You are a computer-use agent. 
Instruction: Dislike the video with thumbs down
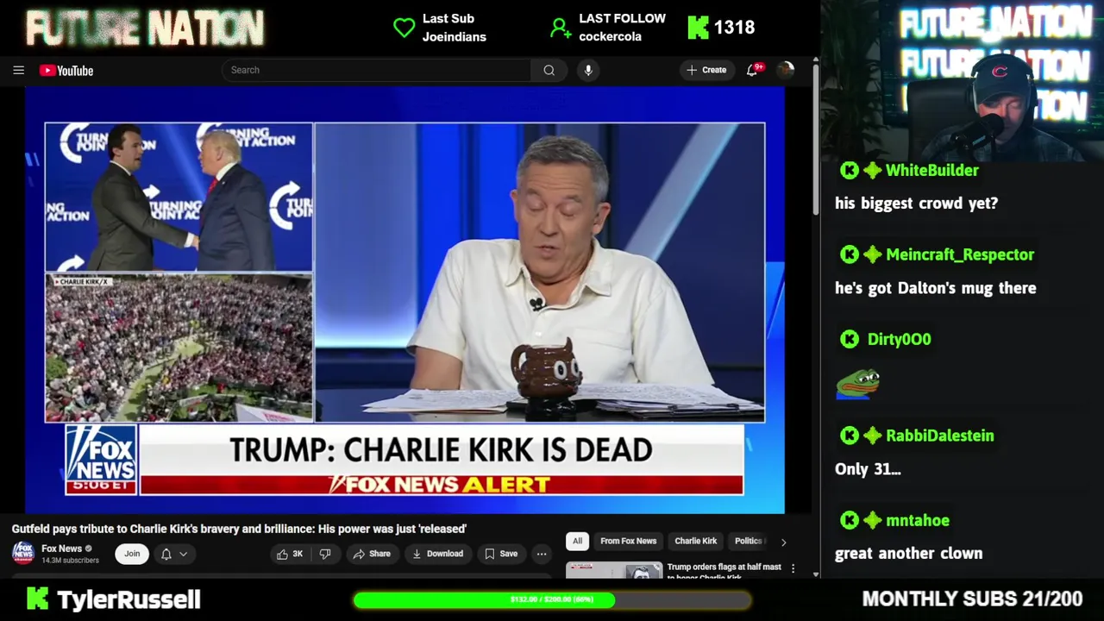[x=325, y=554]
